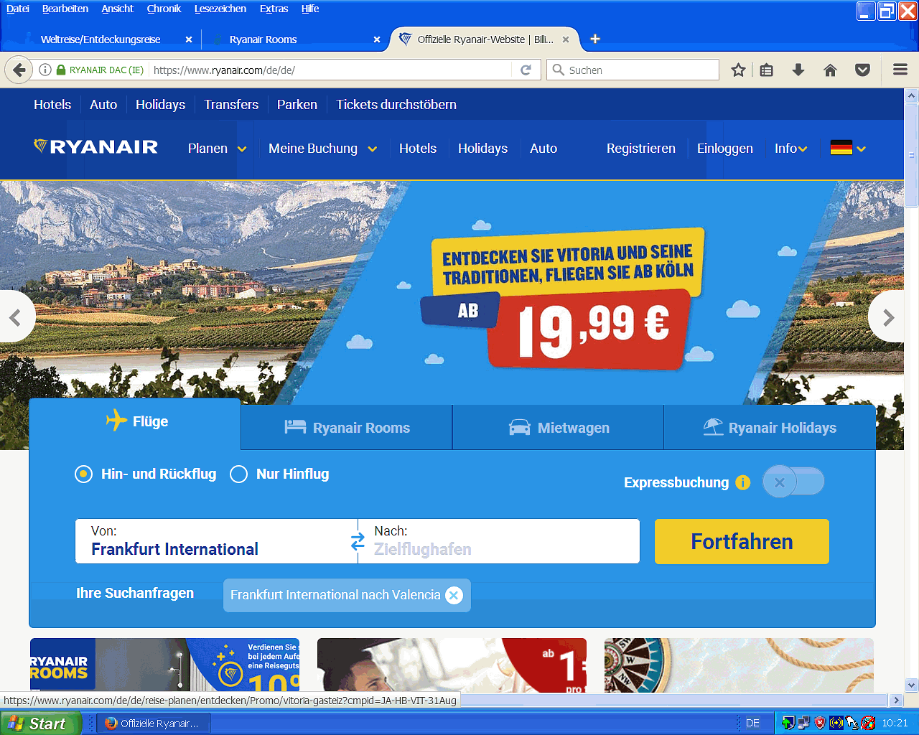Viewport: 919px width, 735px height.
Task: Click Auto in the top utility bar
Action: (x=103, y=105)
